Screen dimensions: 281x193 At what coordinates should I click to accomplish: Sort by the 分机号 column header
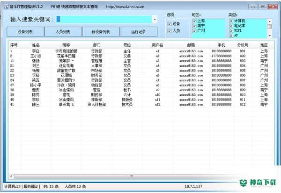pos(243,45)
